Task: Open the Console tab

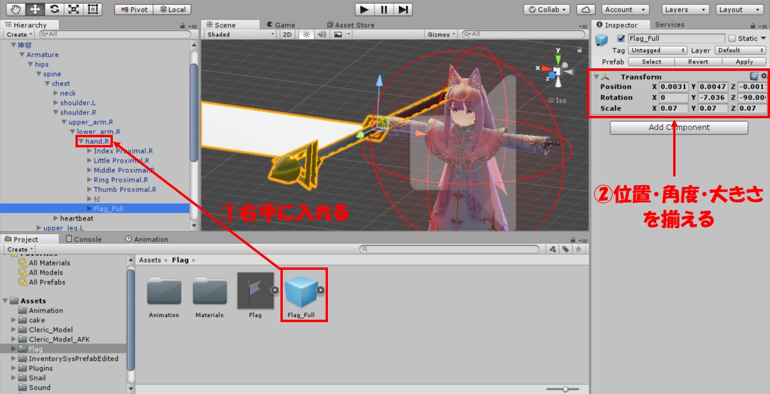Action: [x=84, y=239]
